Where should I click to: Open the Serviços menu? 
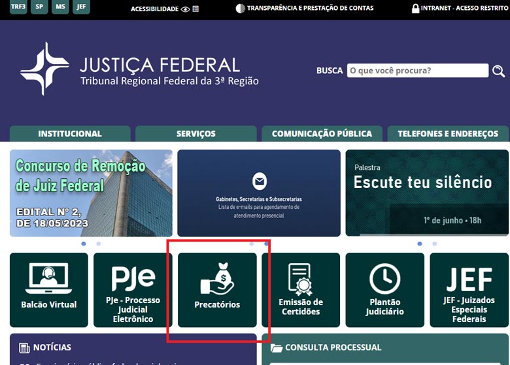pos(195,133)
